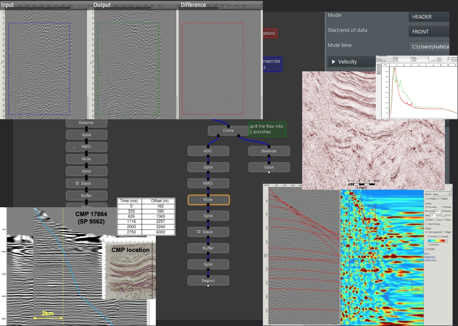Click the Output panel title
The height and width of the screenshot is (326, 458).
102,5
